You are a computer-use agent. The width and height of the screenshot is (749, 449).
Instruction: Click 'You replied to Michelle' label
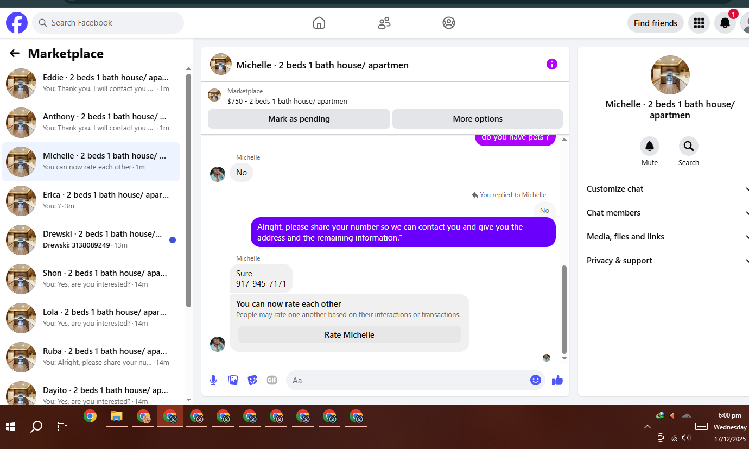pyautogui.click(x=509, y=195)
